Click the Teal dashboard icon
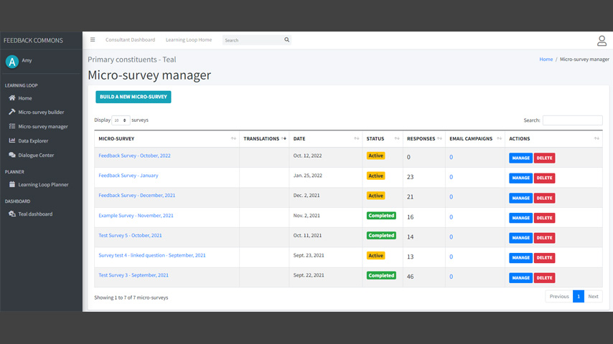The height and width of the screenshot is (344, 613). [12, 214]
